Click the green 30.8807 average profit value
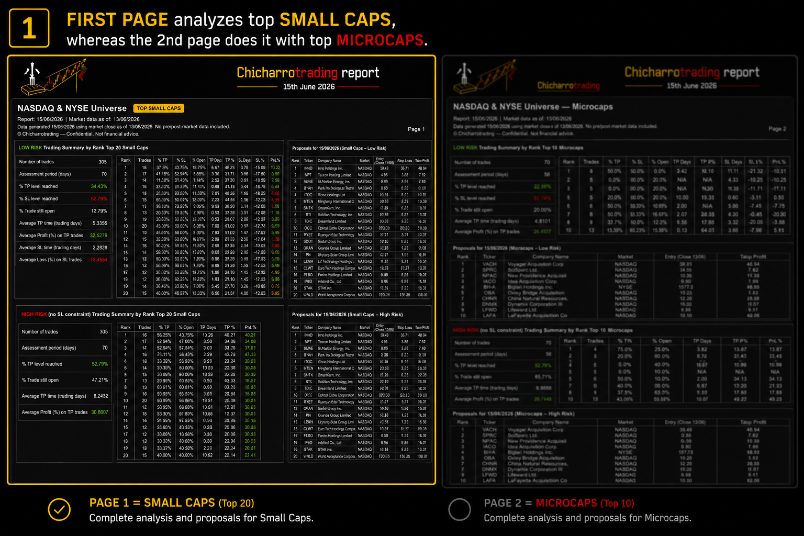 pos(99,412)
